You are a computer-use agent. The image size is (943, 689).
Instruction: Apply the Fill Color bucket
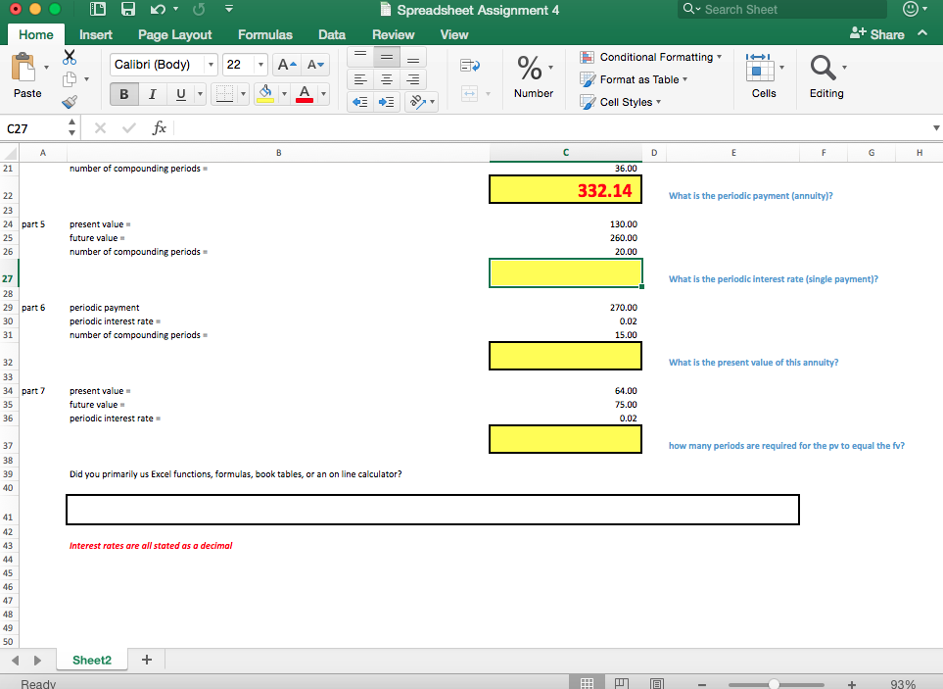point(264,95)
